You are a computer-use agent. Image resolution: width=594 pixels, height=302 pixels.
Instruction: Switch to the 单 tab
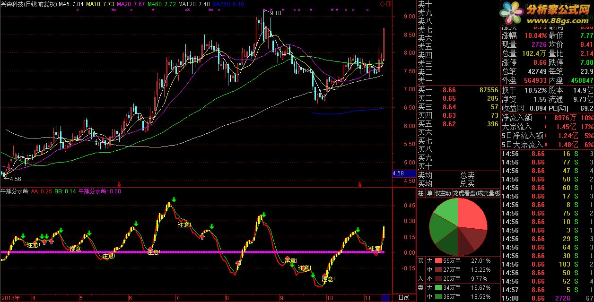click(x=429, y=193)
